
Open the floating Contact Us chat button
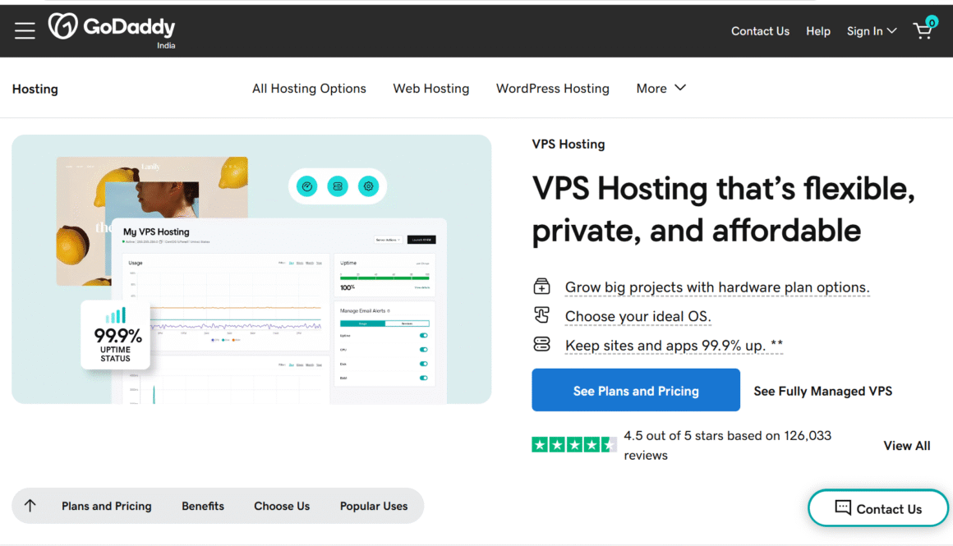coord(878,509)
